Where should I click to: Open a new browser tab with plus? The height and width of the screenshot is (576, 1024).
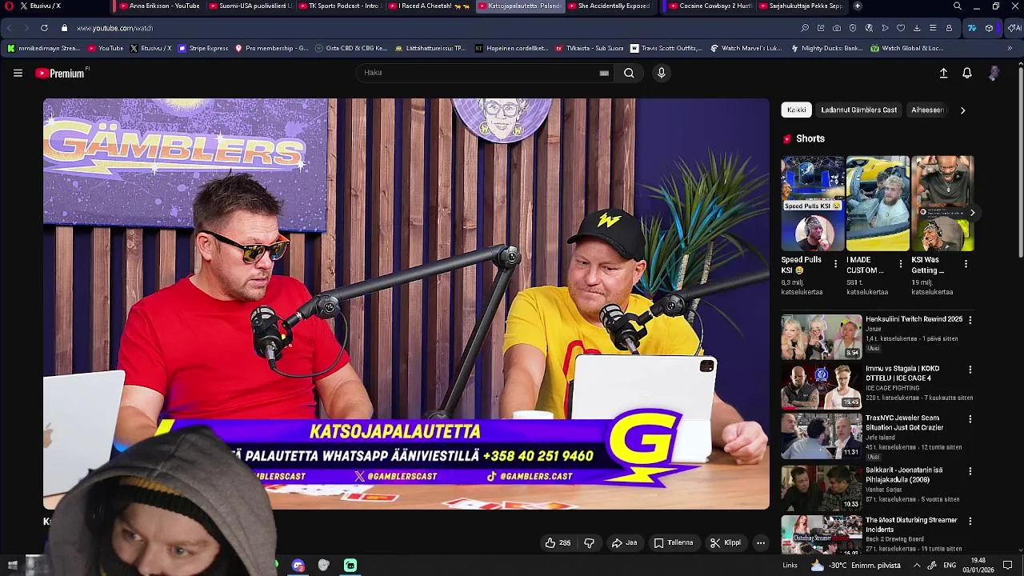tap(857, 6)
